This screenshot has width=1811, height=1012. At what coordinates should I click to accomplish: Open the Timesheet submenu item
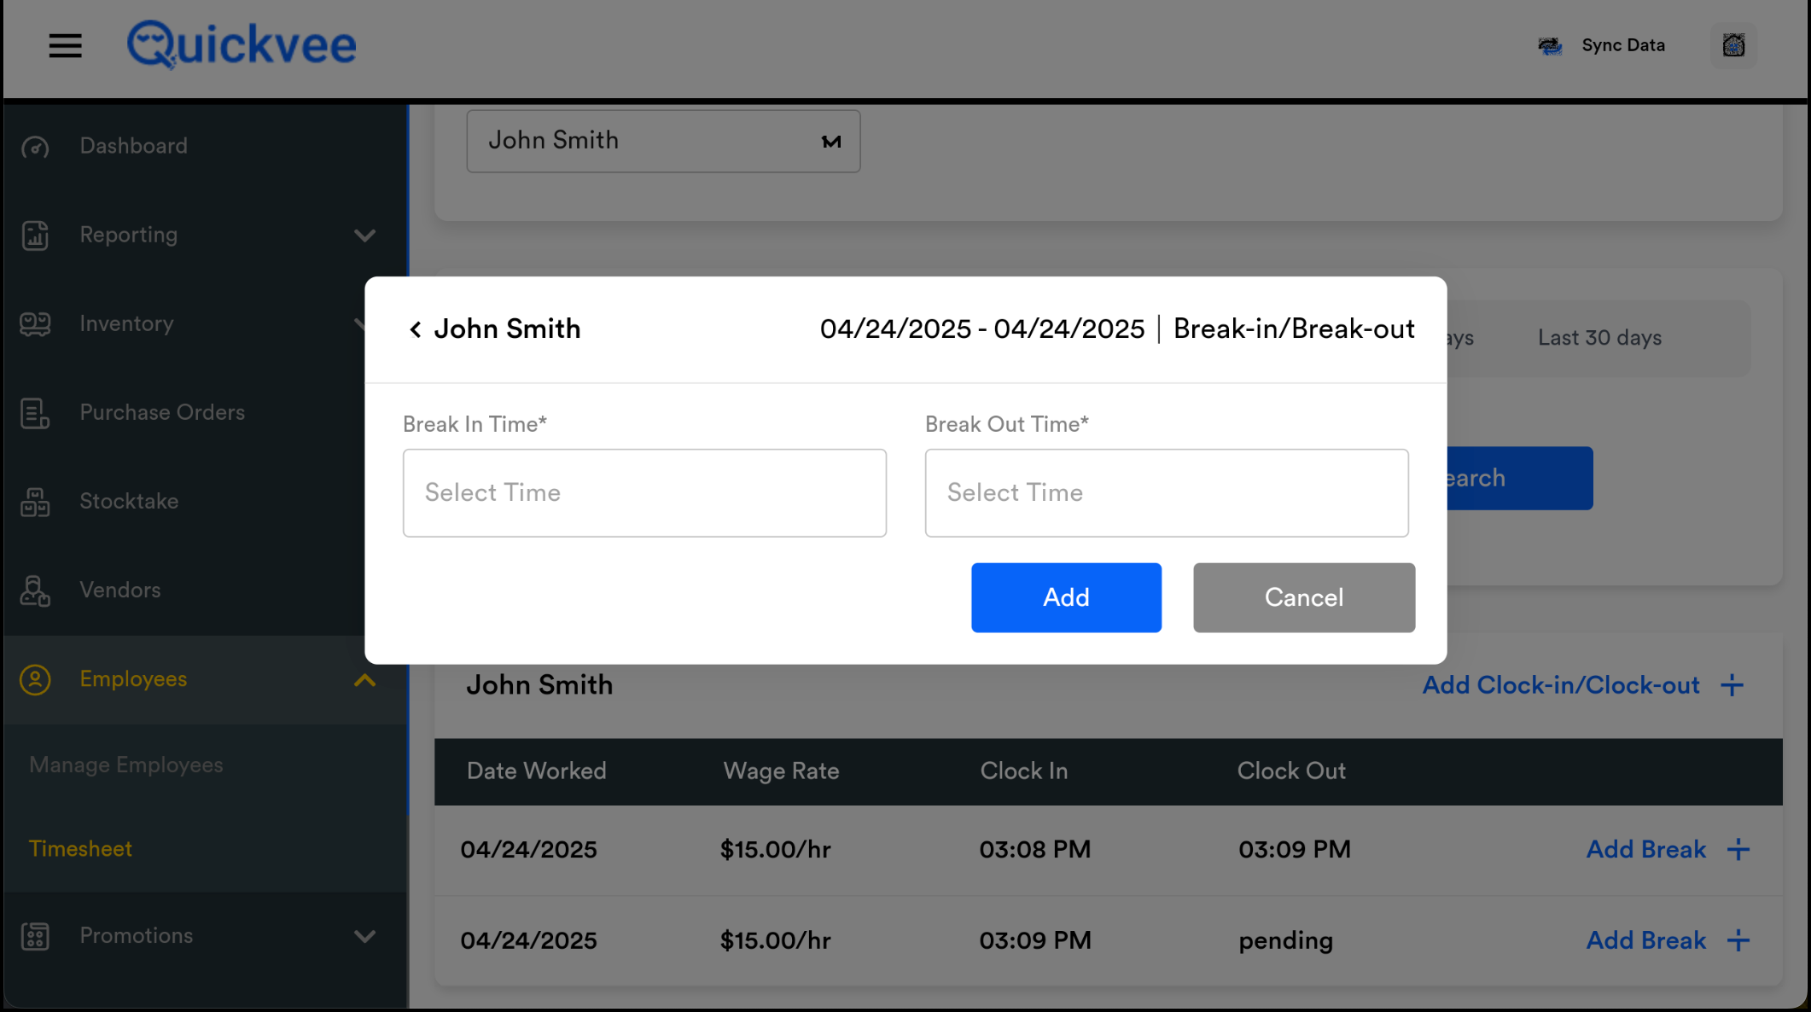pyautogui.click(x=80, y=849)
